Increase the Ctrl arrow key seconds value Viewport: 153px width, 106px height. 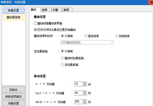click(85, 92)
